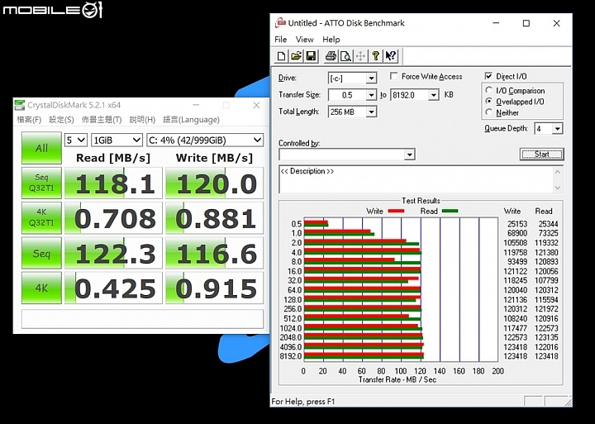Click the 4K read value 0.425
The height and width of the screenshot is (424, 595).
point(113,288)
